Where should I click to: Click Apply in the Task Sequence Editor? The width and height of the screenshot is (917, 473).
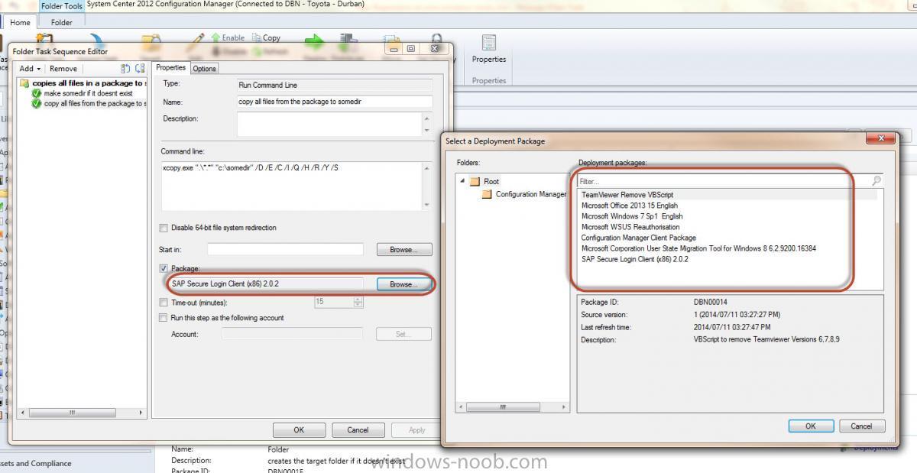pyautogui.click(x=416, y=430)
